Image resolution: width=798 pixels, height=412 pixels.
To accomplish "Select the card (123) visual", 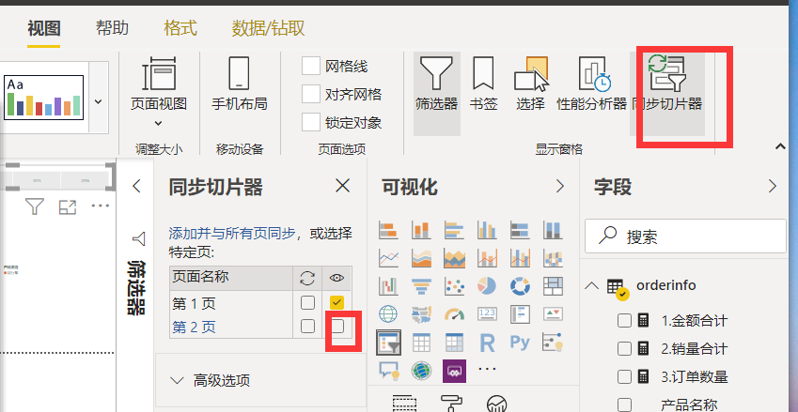I will 487,314.
